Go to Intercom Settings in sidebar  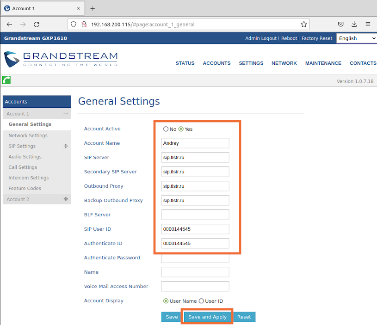point(29,178)
